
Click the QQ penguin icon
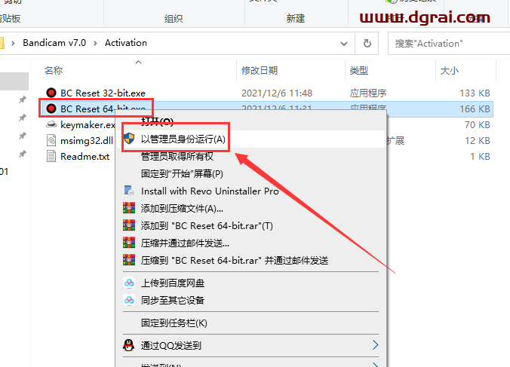coord(129,345)
